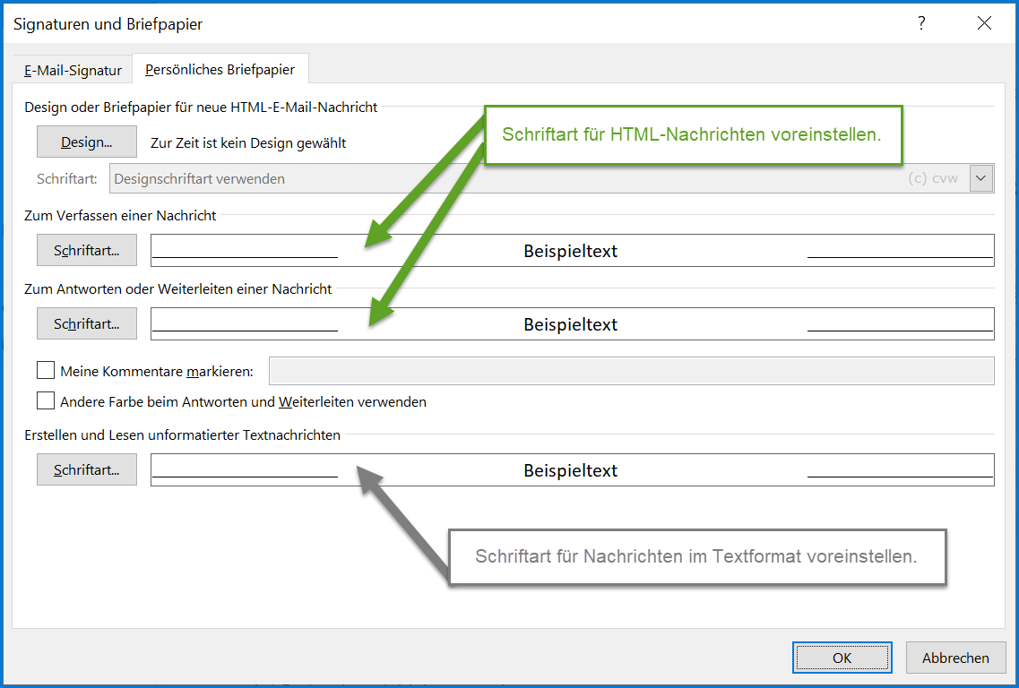Open the Design... button
This screenshot has width=1019, height=688.
point(86,142)
